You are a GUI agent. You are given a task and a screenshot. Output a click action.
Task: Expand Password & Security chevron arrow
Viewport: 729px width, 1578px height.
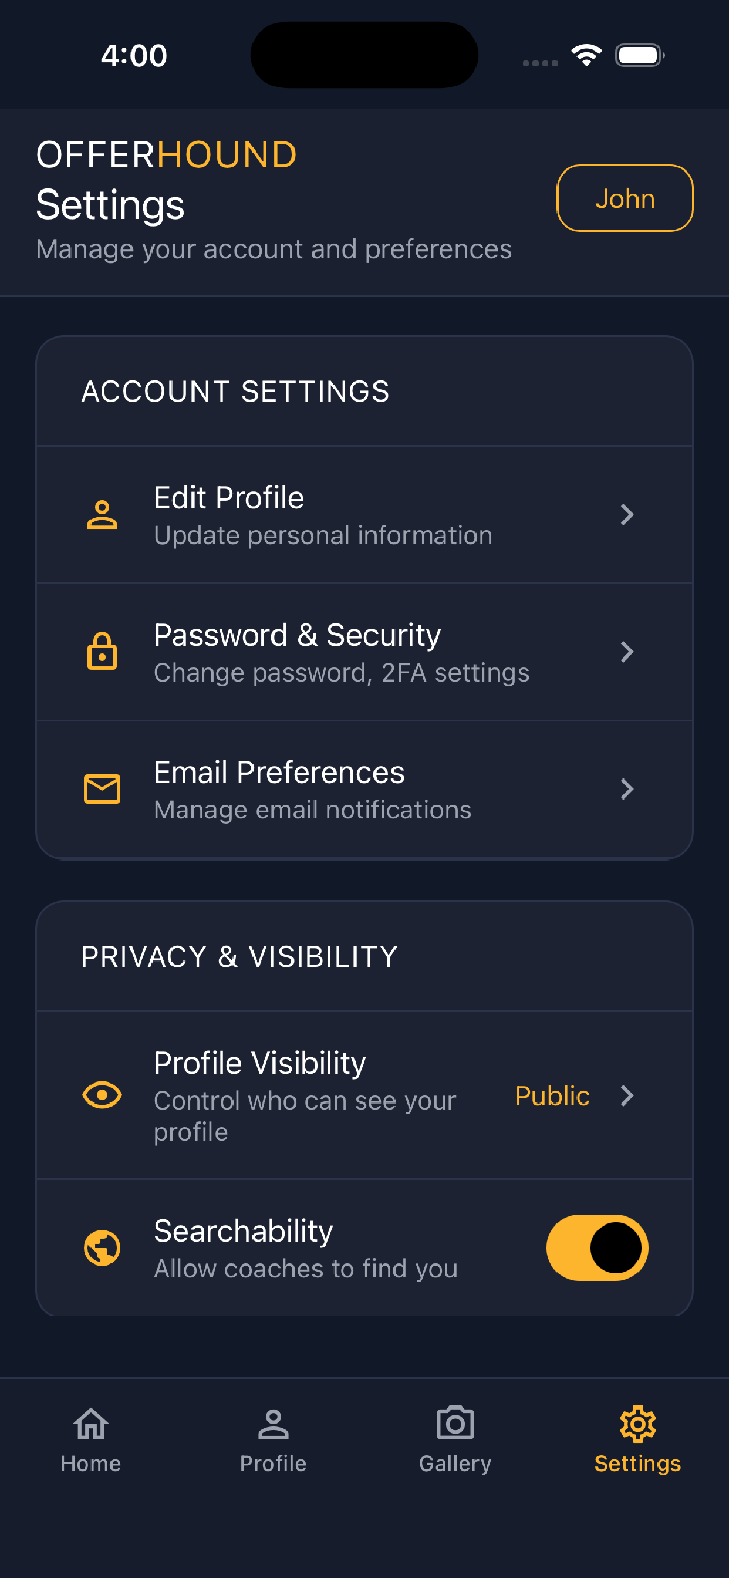click(x=627, y=652)
